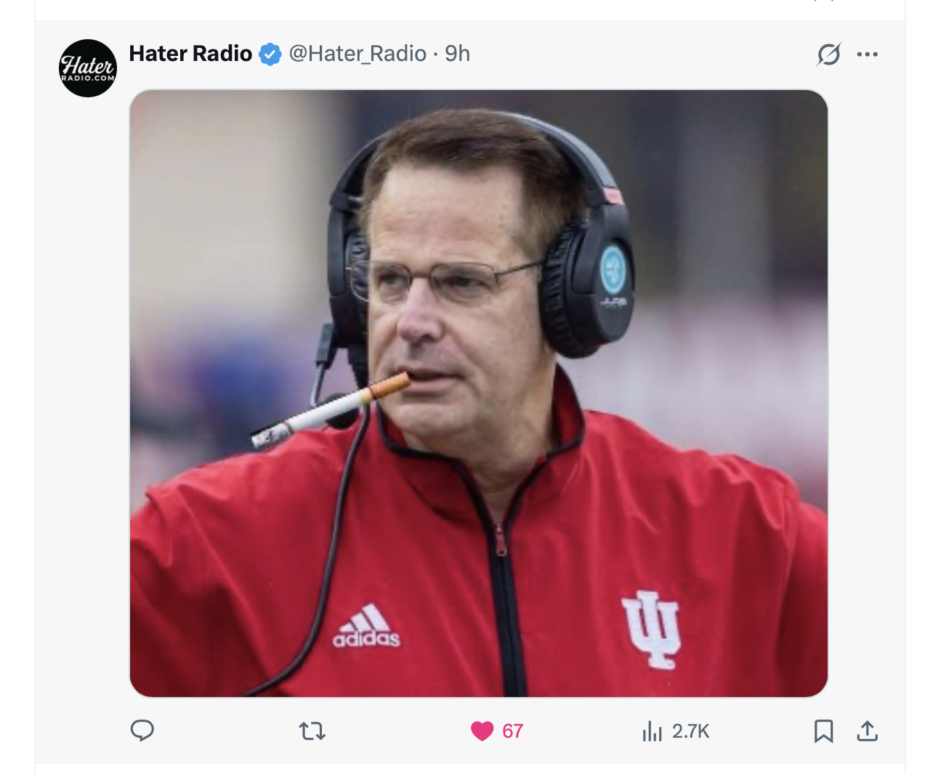This screenshot has height=774, width=949.
Task: Open the three-dot more options menu
Action: tap(867, 54)
